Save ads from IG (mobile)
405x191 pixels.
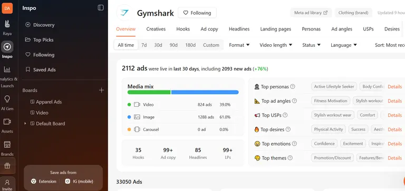point(79,181)
